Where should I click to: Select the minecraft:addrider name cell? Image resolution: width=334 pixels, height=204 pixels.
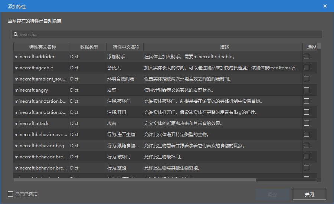41,57
